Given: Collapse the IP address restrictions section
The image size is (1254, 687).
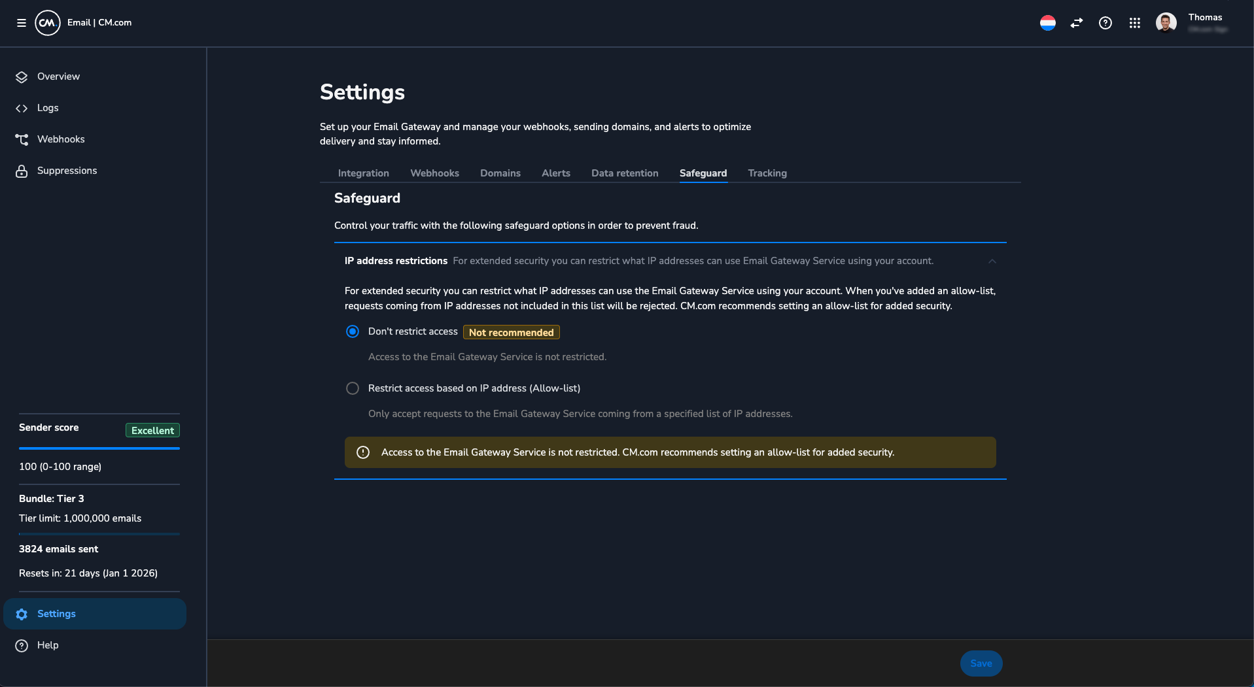Looking at the screenshot, I should tap(992, 261).
